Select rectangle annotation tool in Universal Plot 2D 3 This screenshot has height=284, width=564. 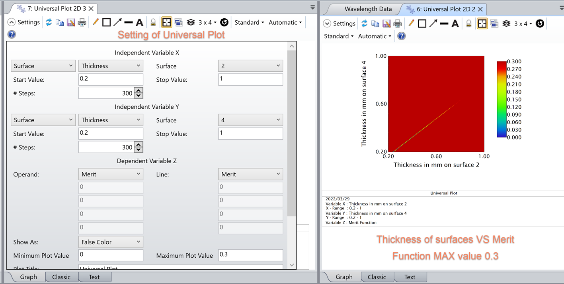click(106, 22)
